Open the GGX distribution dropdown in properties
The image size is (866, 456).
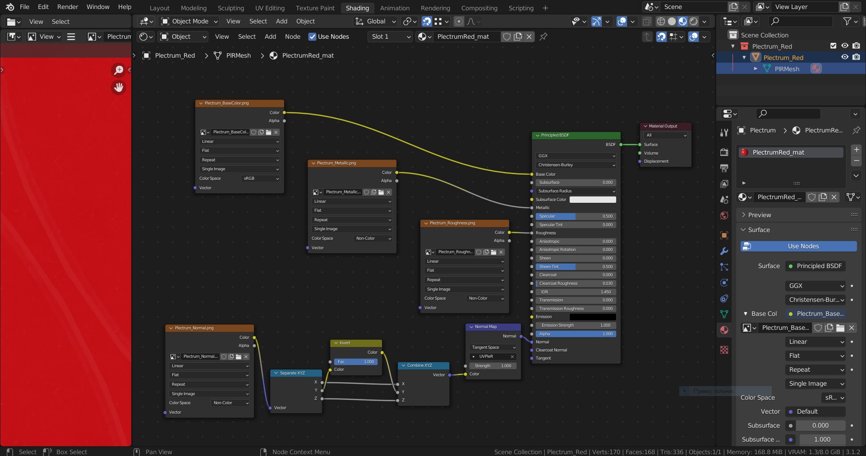point(816,286)
